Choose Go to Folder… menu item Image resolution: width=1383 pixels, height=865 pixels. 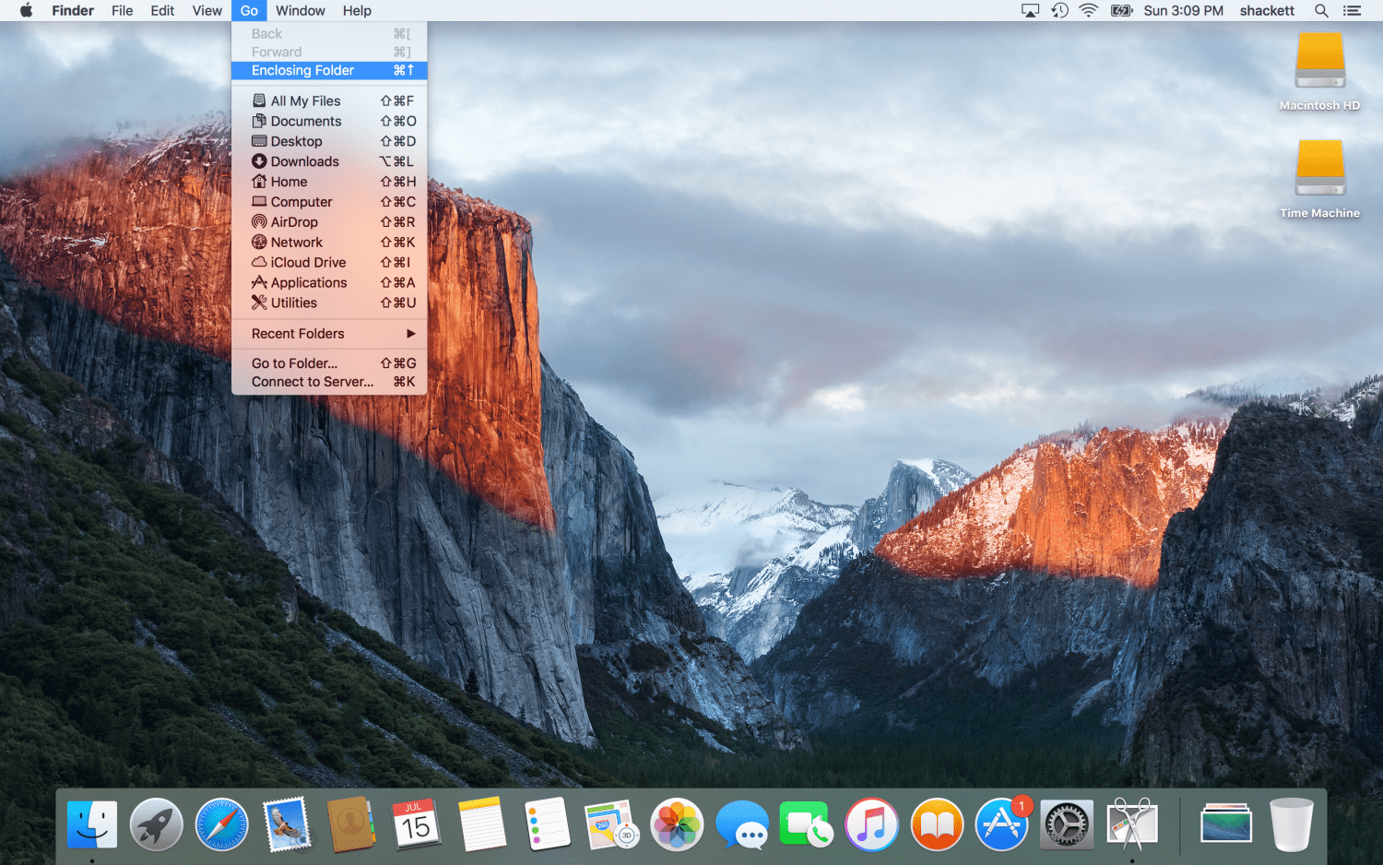295,363
